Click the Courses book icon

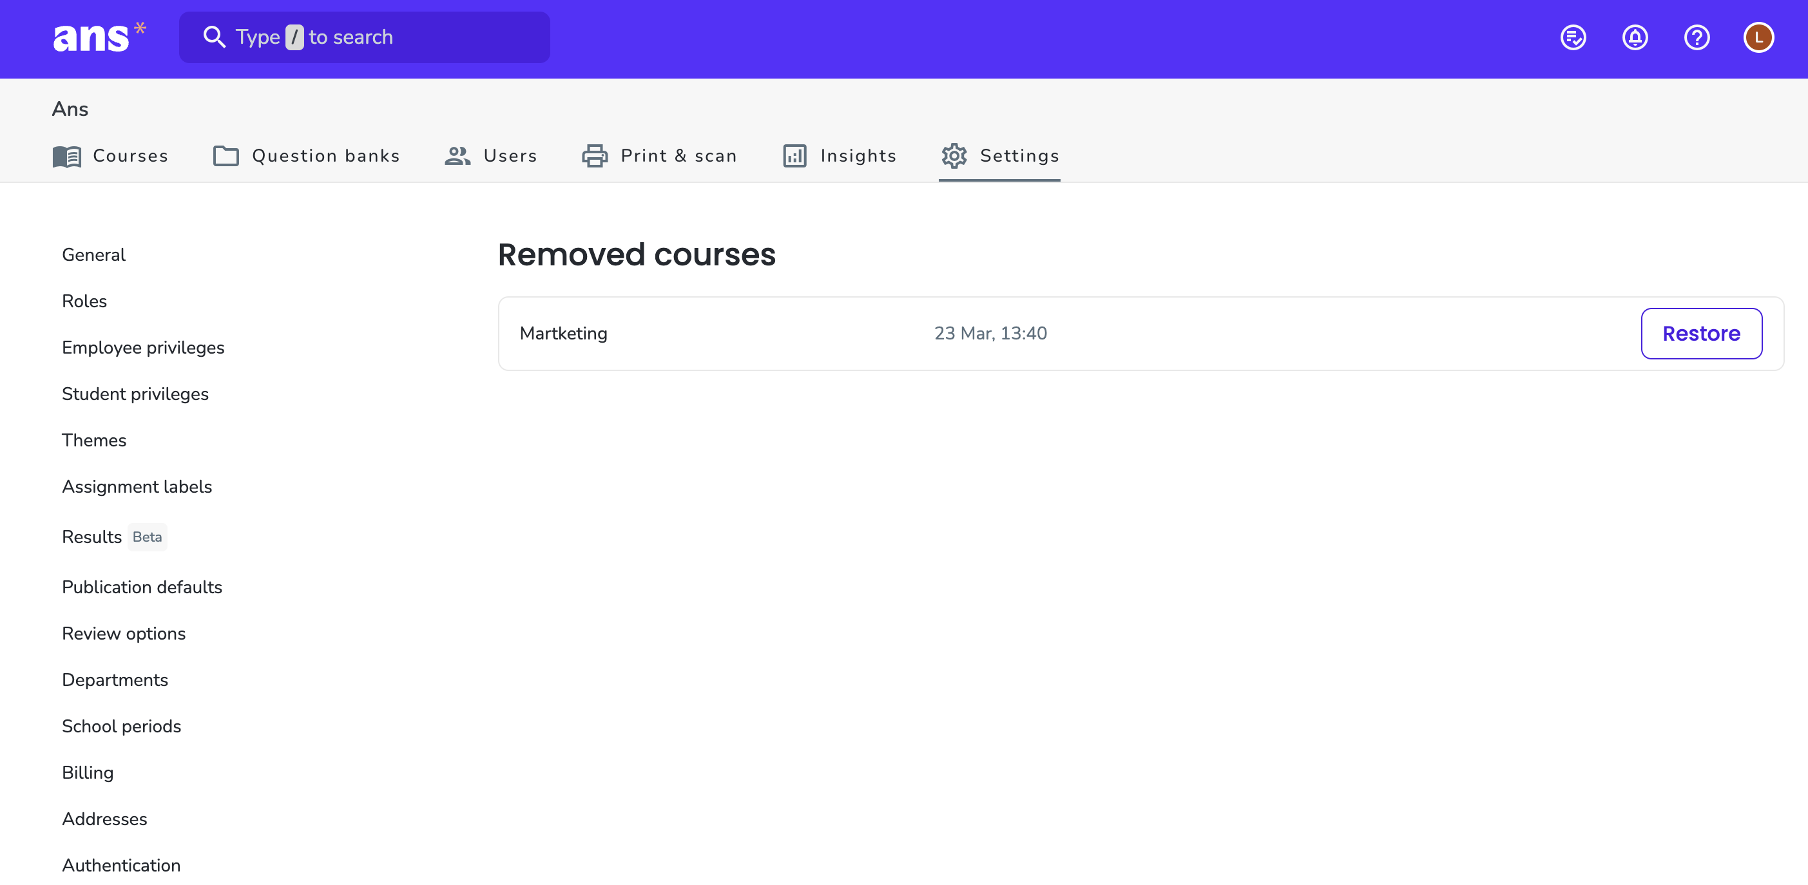[x=66, y=156]
